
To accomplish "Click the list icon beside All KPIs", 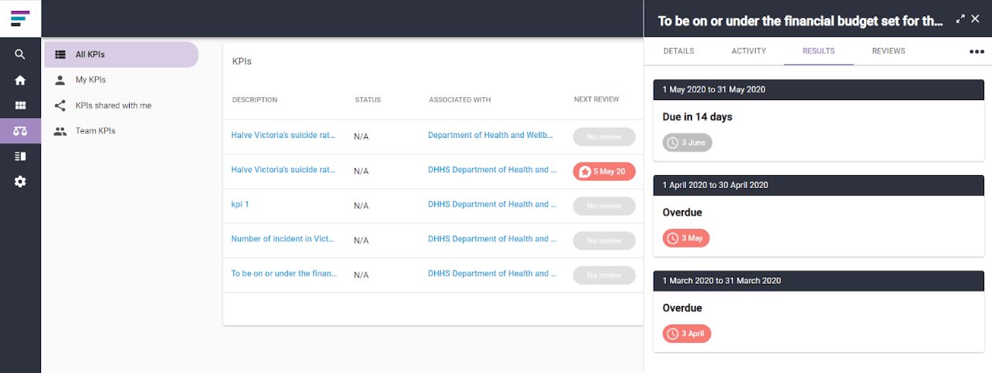I will (60, 55).
